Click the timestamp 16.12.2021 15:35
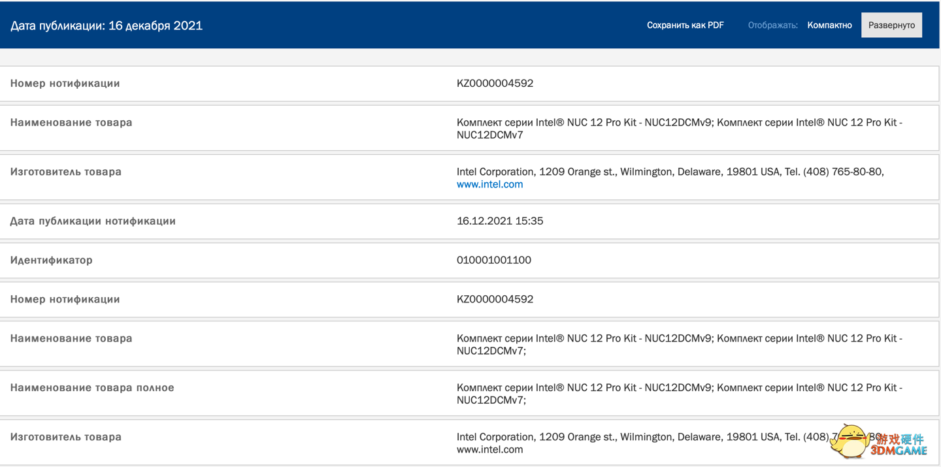 [x=500, y=221]
